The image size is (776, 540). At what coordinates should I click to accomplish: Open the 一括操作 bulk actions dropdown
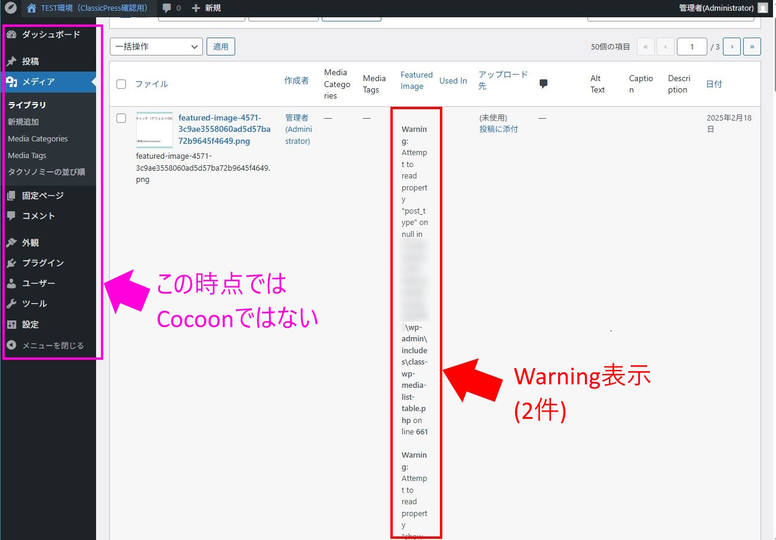tap(156, 47)
